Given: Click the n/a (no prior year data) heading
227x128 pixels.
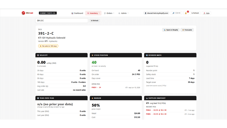Looking at the screenshot, I should [55, 104].
